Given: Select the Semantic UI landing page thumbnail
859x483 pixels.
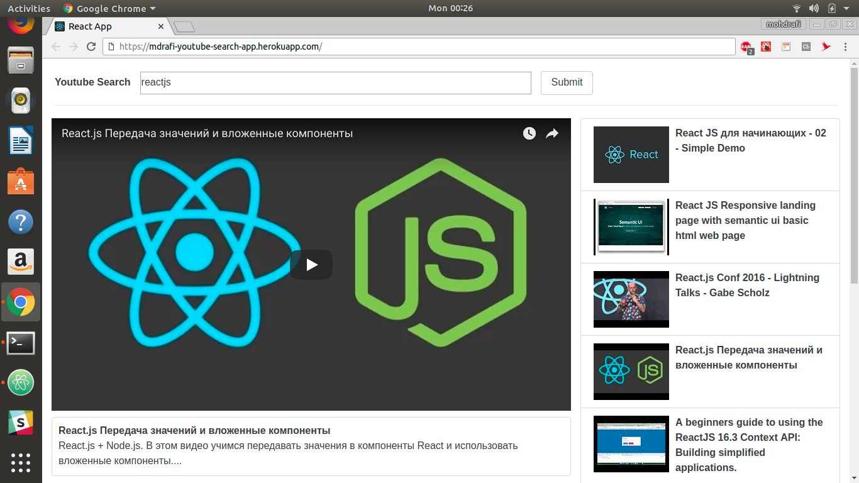Looking at the screenshot, I should point(631,227).
